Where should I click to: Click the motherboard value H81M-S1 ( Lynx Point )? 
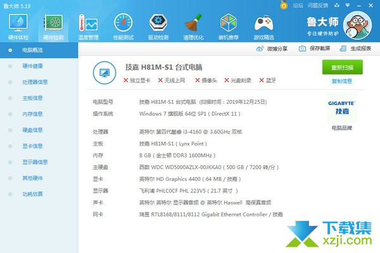pyautogui.click(x=173, y=144)
